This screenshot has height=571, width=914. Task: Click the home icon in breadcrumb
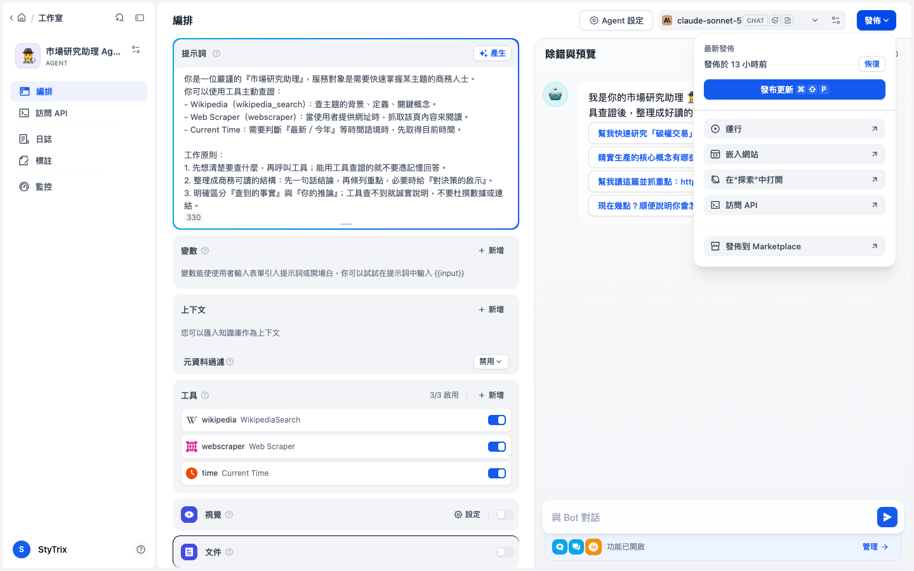[22, 18]
